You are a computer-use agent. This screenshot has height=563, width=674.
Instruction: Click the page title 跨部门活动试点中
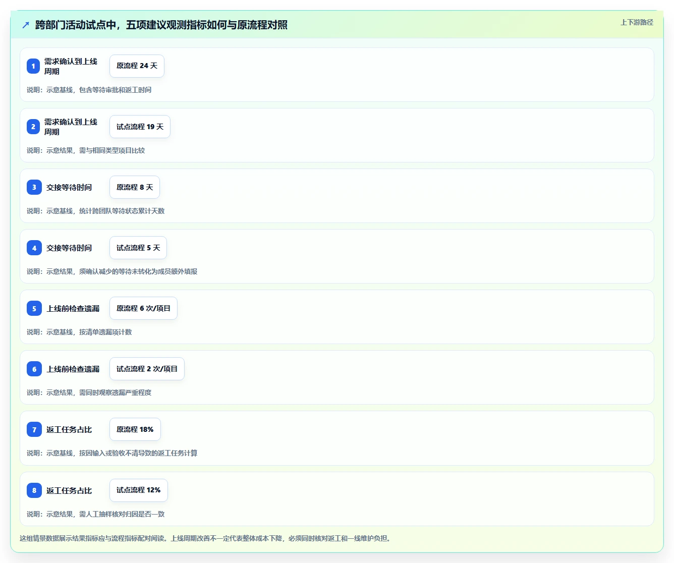(x=161, y=25)
